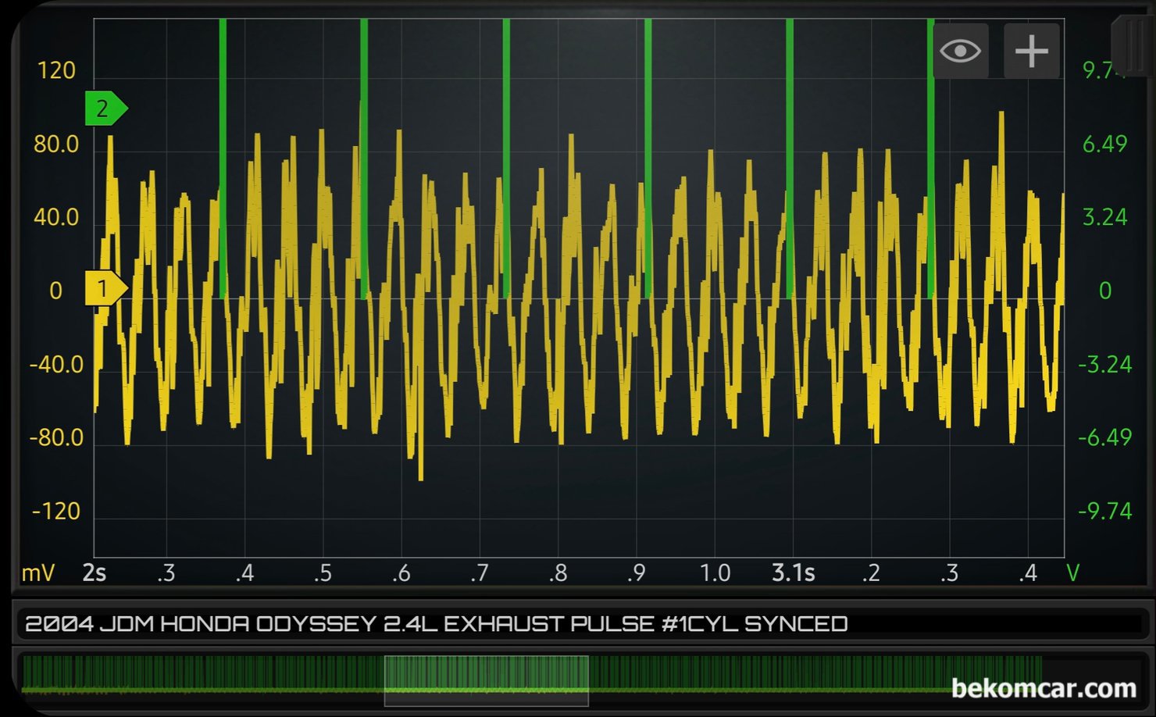
Task: Click the green V unit label
Action: tap(1072, 573)
